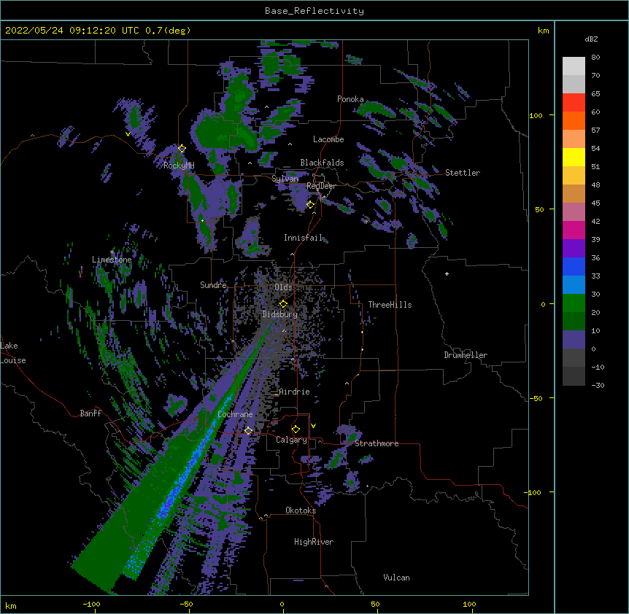Click the ThreeHills label
The height and width of the screenshot is (614, 629).
coord(390,305)
